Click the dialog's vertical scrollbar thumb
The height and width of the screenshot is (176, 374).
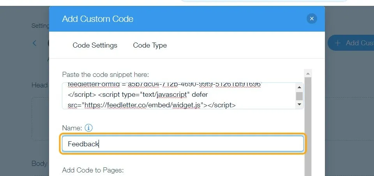pos(308,126)
